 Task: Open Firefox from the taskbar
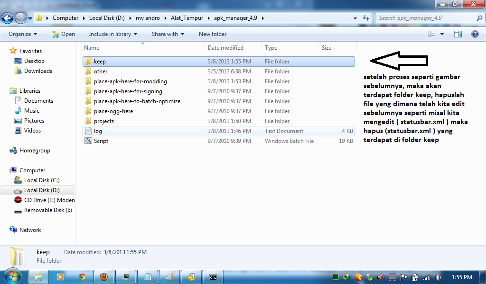[x=103, y=277]
